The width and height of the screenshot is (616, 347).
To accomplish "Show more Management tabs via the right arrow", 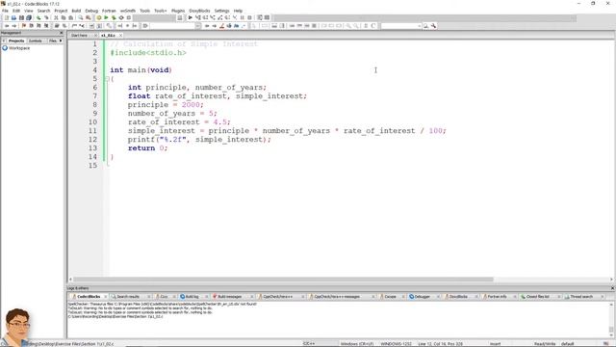I will [x=61, y=40].
